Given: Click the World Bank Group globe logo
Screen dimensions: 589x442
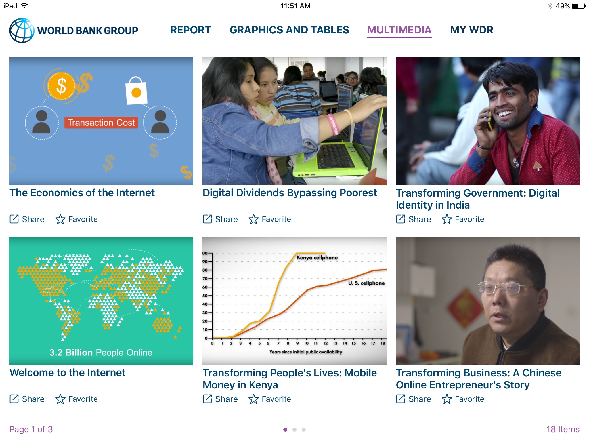Looking at the screenshot, I should [x=22, y=31].
